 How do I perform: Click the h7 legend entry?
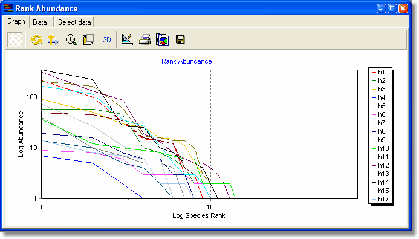pos(378,123)
